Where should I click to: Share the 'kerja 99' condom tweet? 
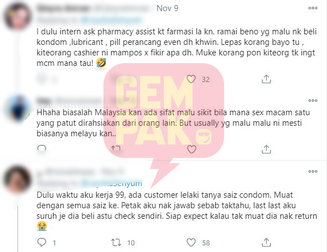pos(266,243)
